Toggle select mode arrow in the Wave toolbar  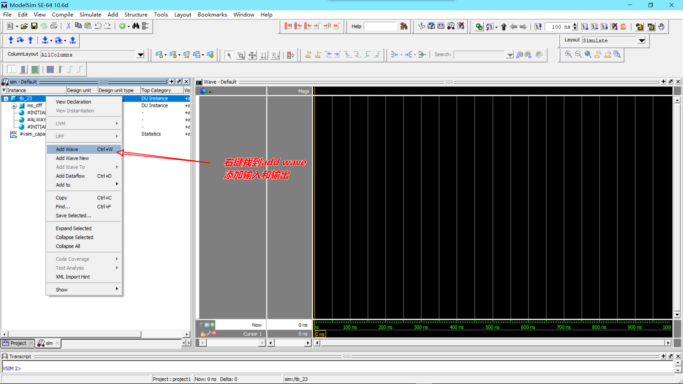coord(229,55)
